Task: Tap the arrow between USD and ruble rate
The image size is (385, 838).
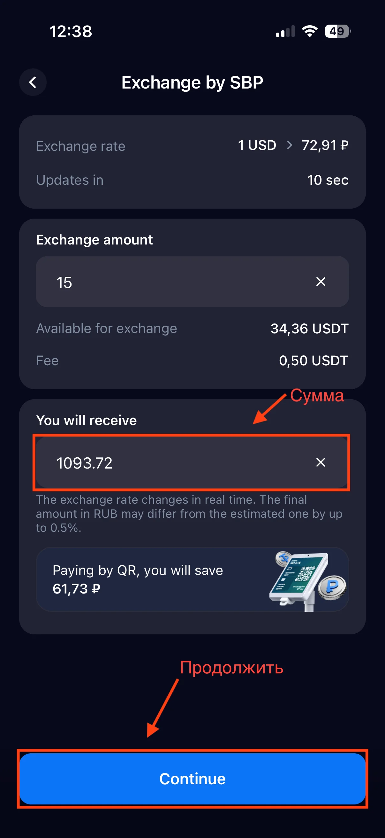Action: click(289, 145)
